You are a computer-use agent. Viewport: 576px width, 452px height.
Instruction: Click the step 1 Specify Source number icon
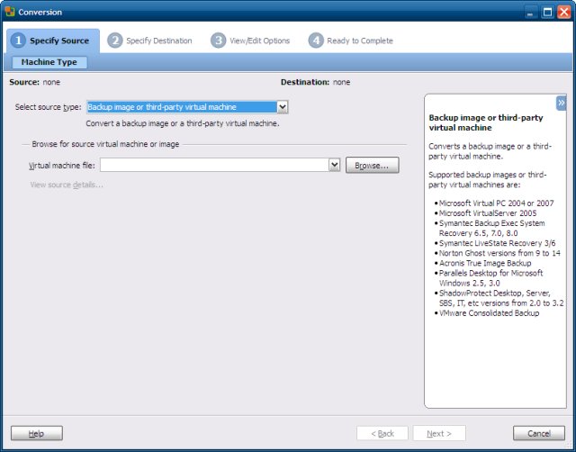[x=18, y=41]
